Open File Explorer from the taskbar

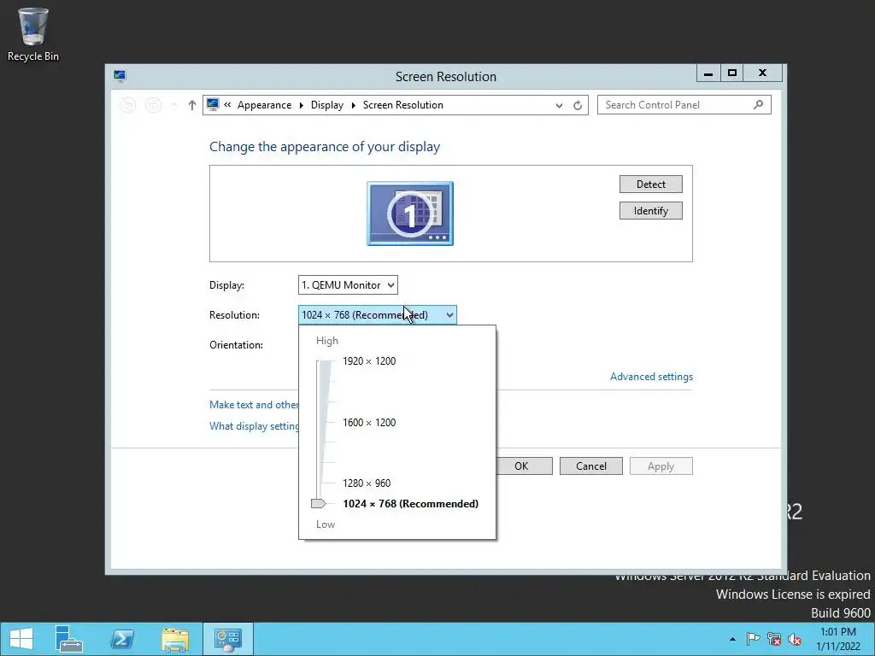coord(175,639)
